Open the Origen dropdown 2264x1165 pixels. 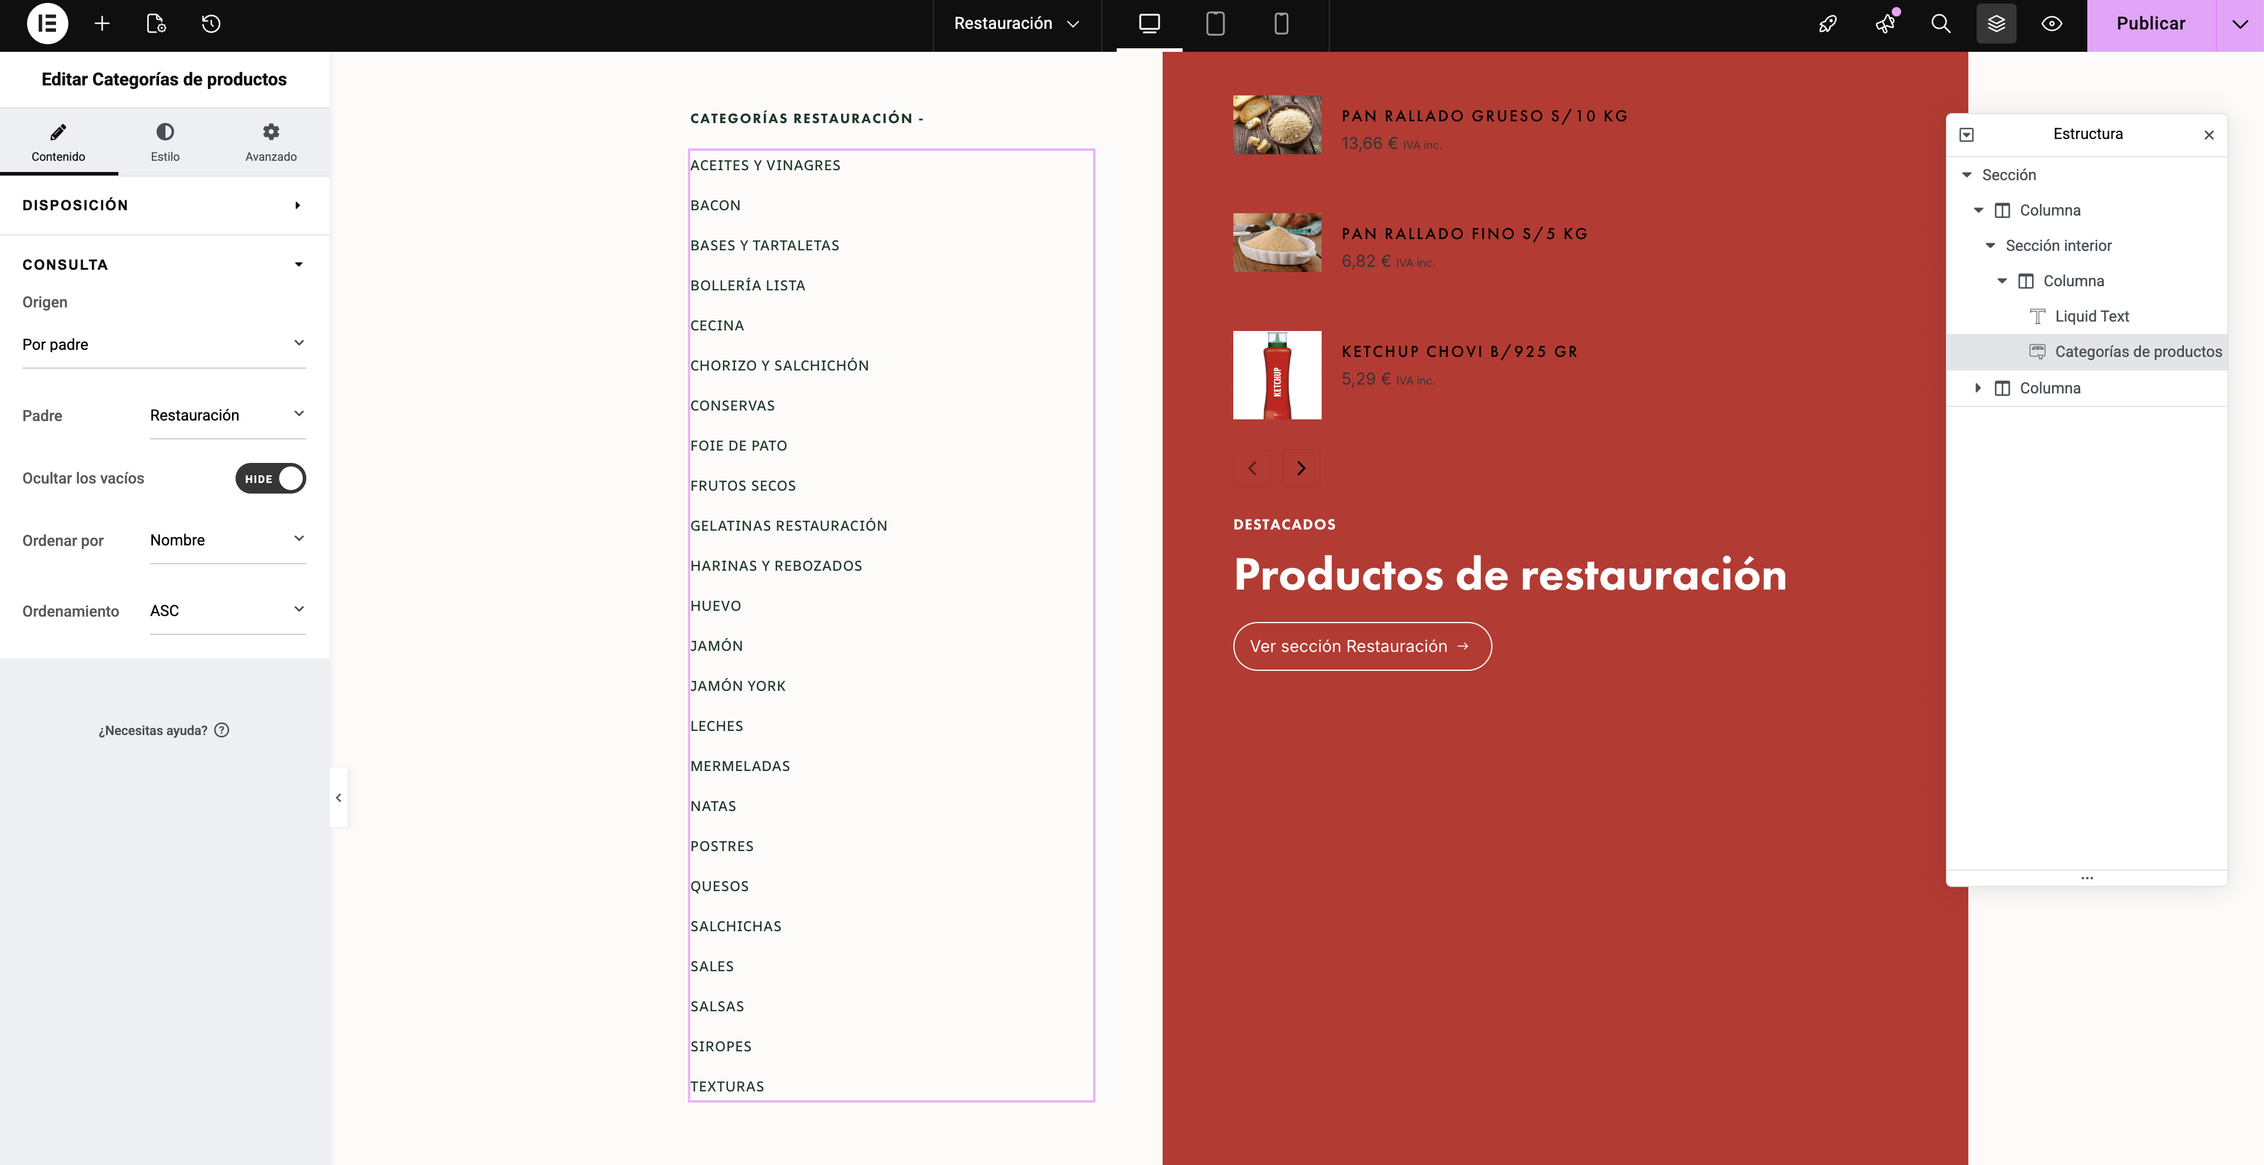164,345
